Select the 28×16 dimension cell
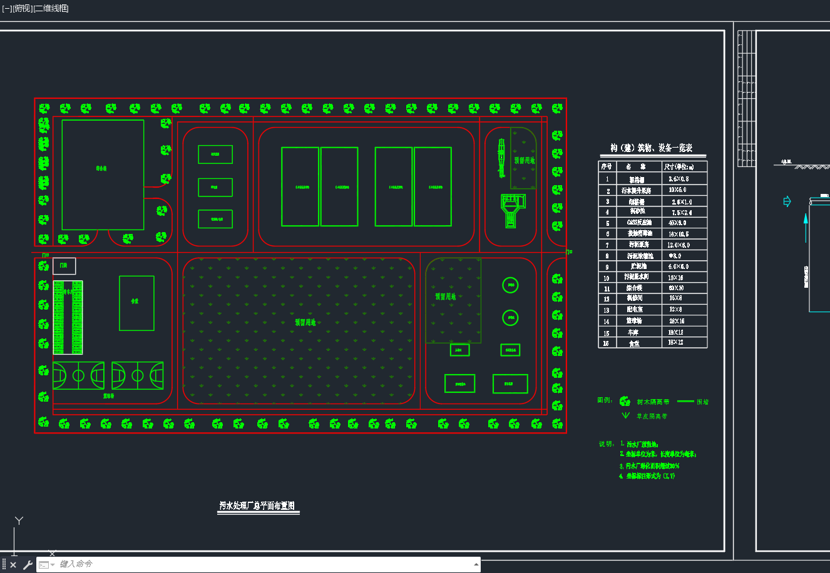This screenshot has width=830, height=573. 677,321
